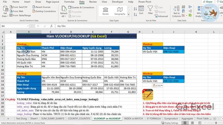Open the Data Validation dropdown arrow
This screenshot has height=125, width=223.
pos(186,15)
